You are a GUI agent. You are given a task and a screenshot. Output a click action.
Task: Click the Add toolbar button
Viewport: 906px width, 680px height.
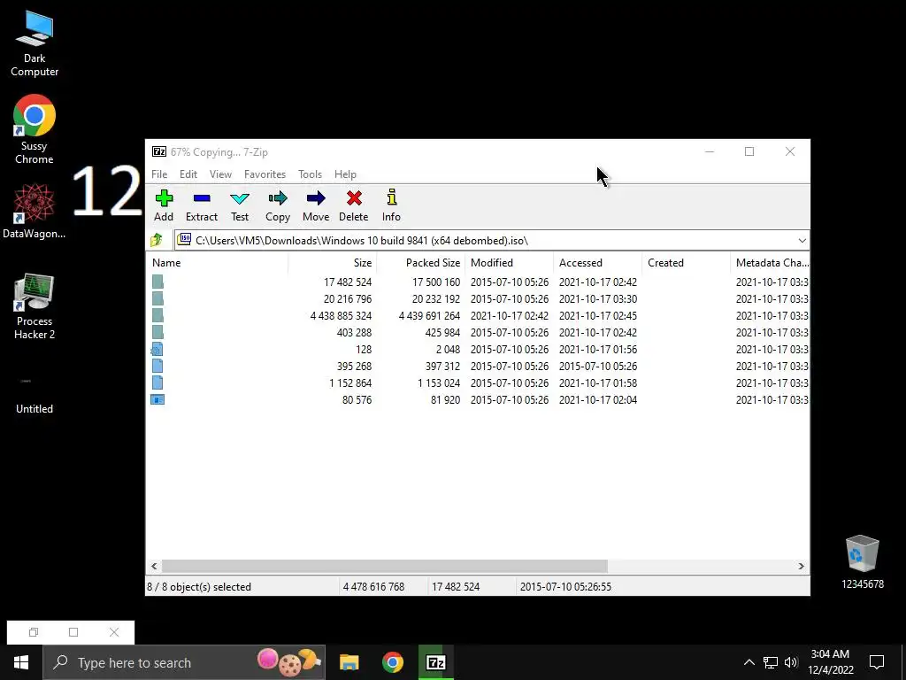[x=164, y=205]
